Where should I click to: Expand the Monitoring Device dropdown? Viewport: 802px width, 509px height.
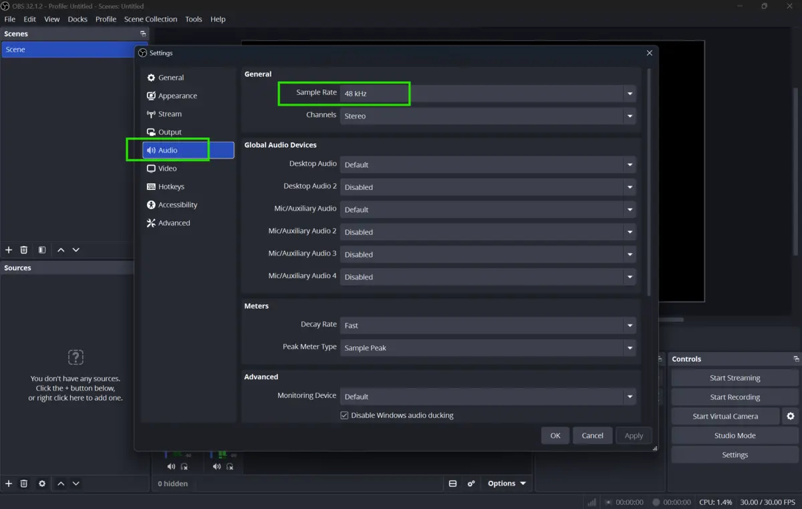(488, 397)
